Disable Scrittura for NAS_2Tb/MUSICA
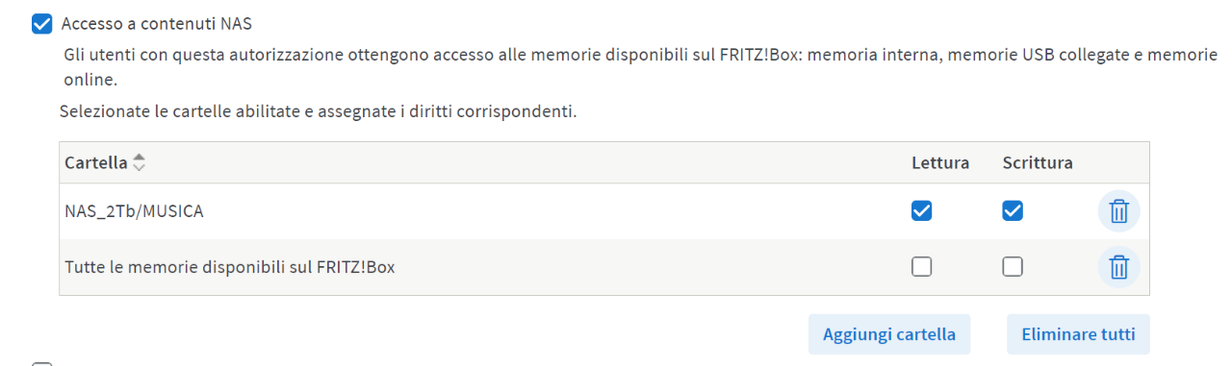Image resolution: width=1232 pixels, height=366 pixels. click(x=1012, y=211)
